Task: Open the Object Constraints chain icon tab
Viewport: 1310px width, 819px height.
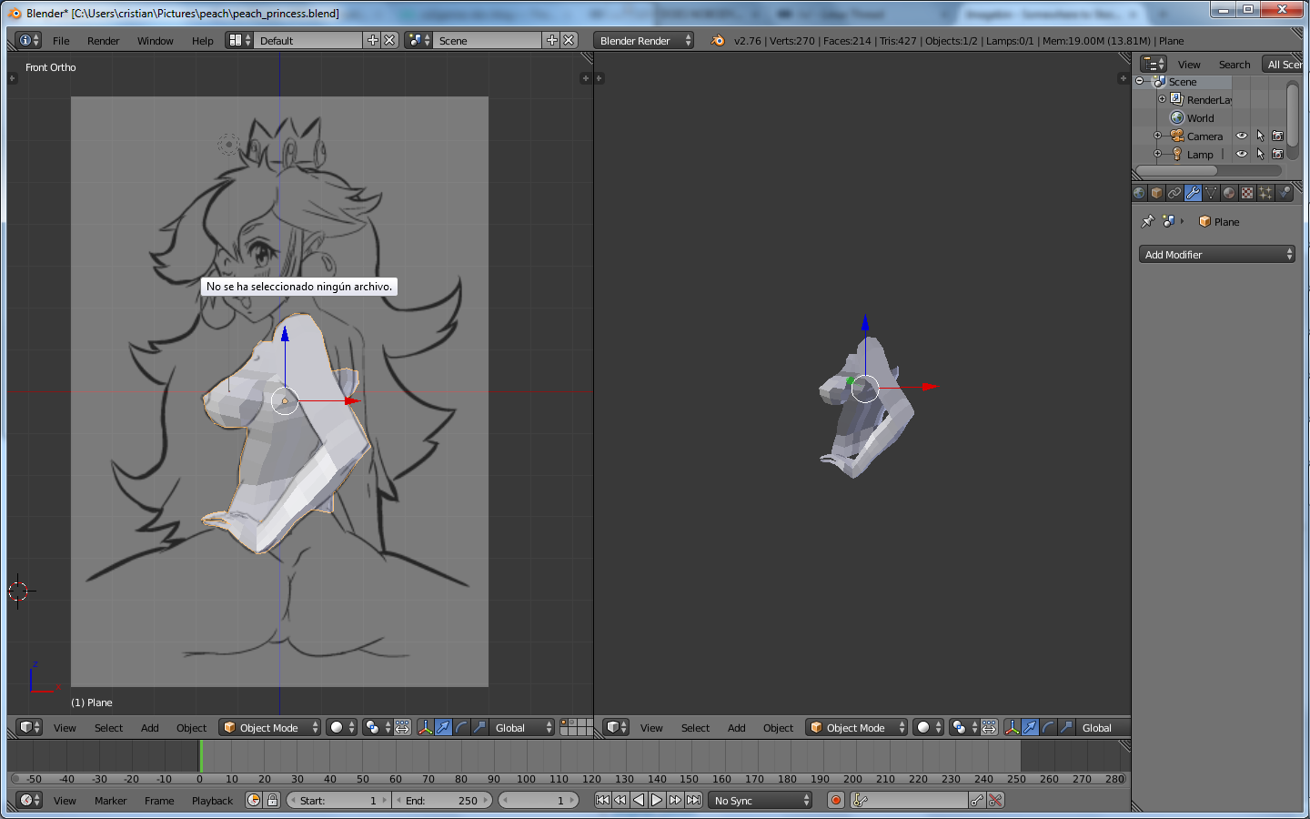Action: click(1174, 193)
